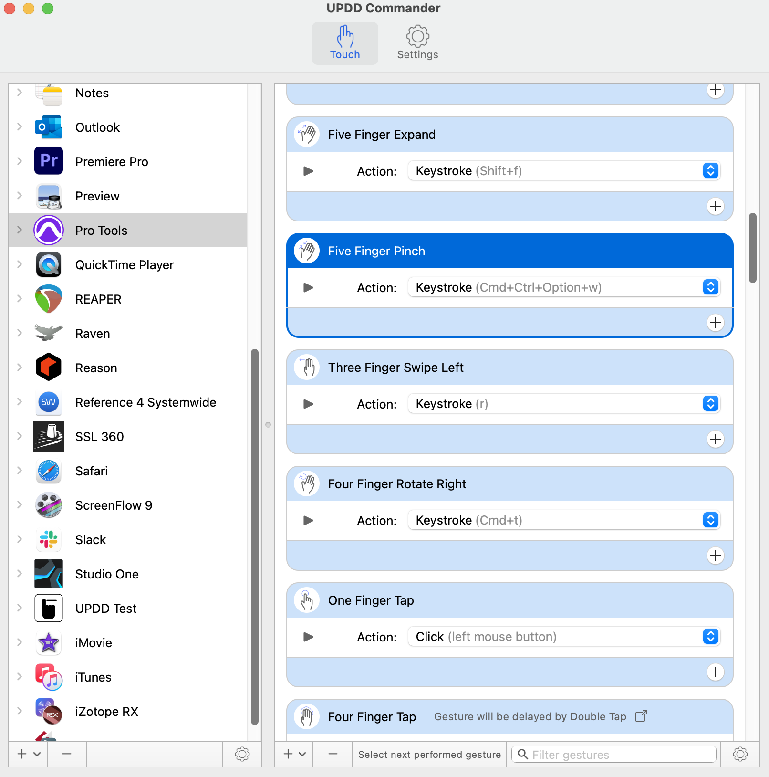The image size is (769, 777).
Task: Click the Four Finger Rotate Right icon
Action: click(x=307, y=483)
